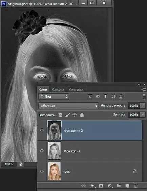Click the smart object filter icon
This screenshot has height=191, width=147.
121,96
